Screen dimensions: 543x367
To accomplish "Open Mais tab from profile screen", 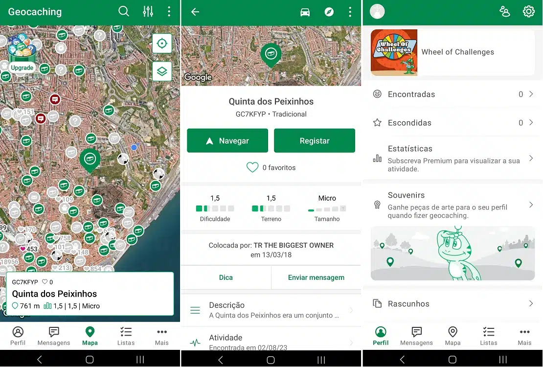I will click(x=524, y=336).
